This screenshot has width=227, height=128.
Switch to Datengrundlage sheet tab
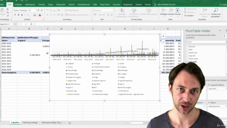[x=30, y=123]
